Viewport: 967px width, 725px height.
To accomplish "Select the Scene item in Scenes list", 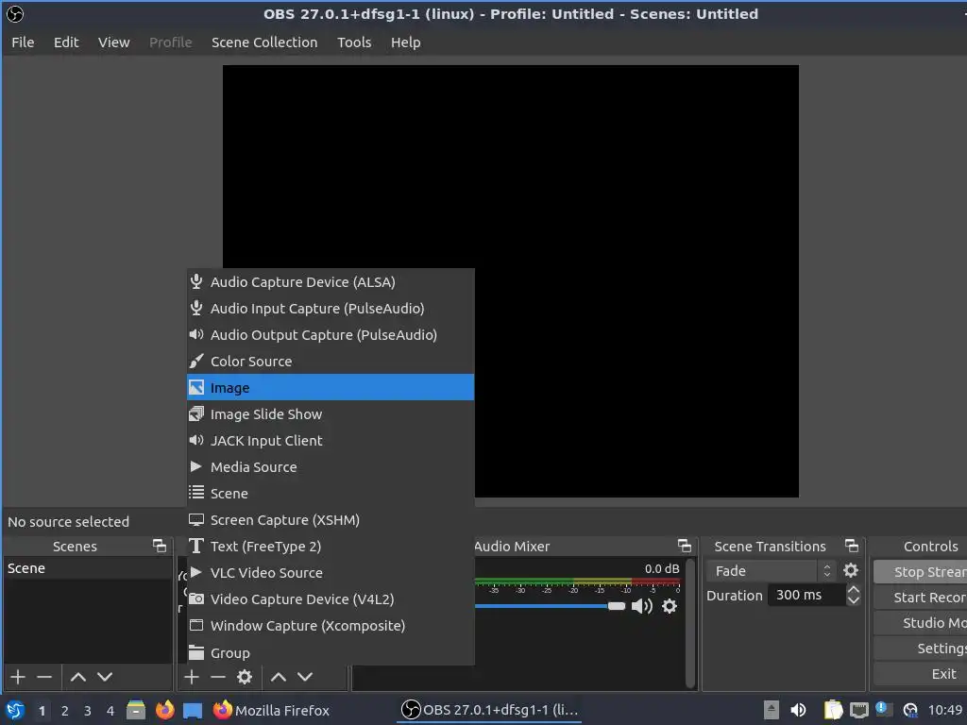I will 88,568.
